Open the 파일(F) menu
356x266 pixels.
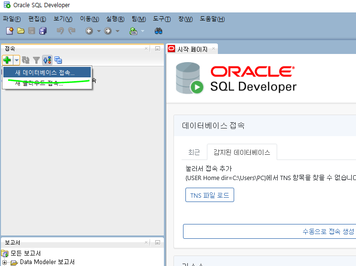point(12,19)
